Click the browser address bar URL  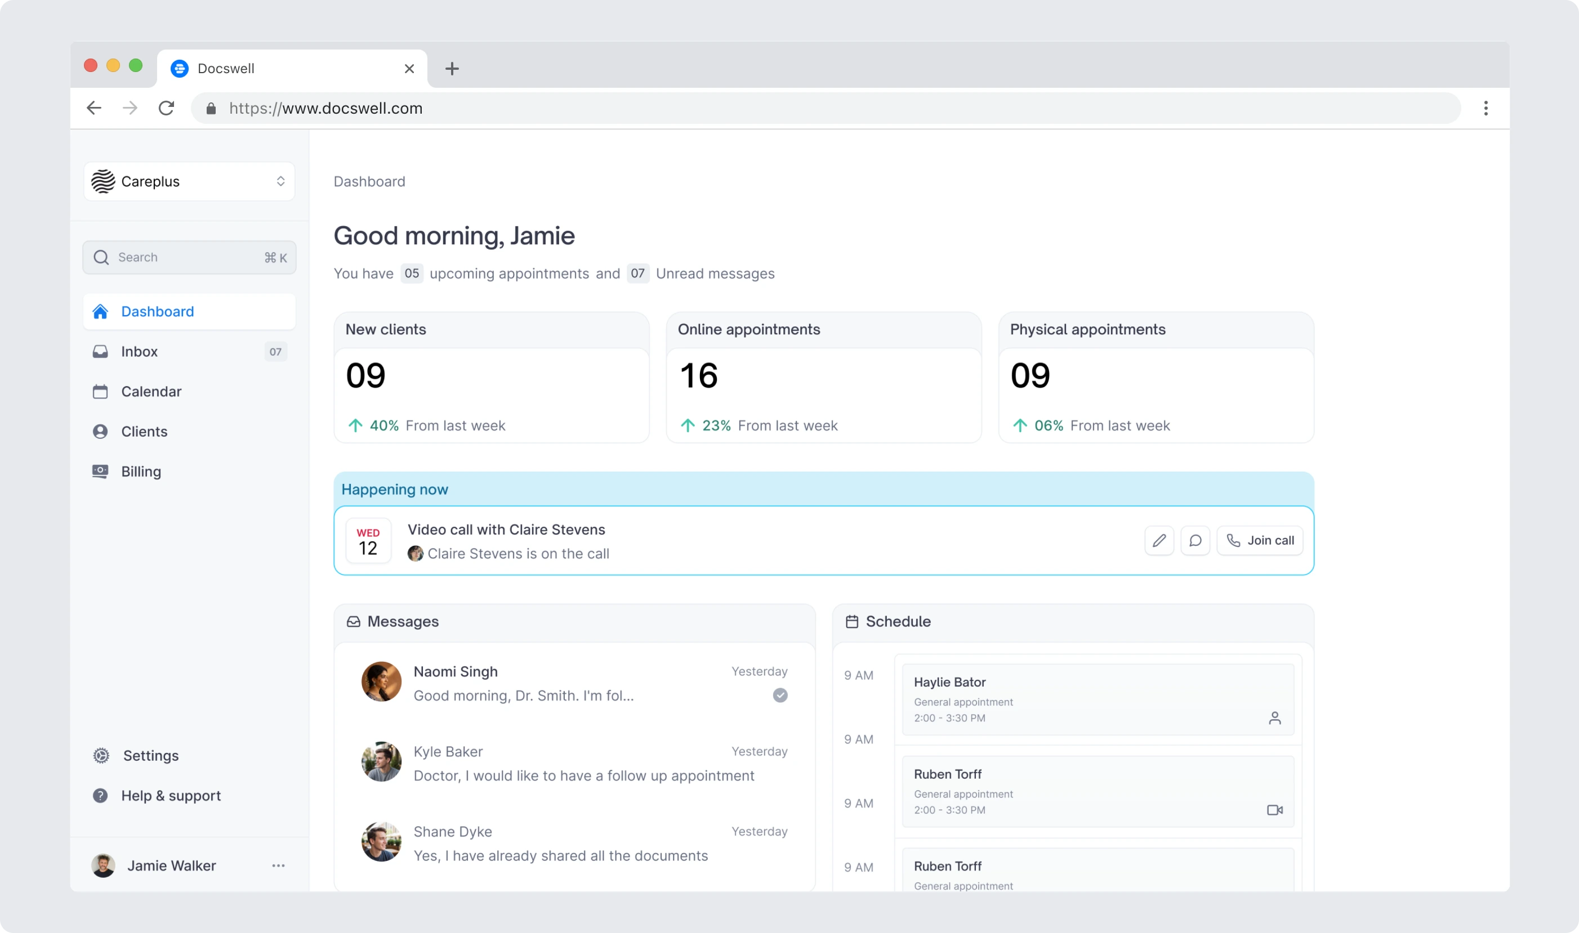click(326, 108)
